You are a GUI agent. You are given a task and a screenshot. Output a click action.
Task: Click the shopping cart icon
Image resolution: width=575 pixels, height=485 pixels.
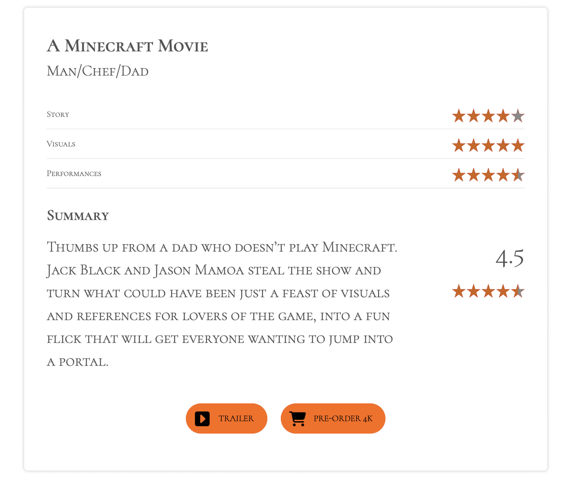tap(297, 419)
